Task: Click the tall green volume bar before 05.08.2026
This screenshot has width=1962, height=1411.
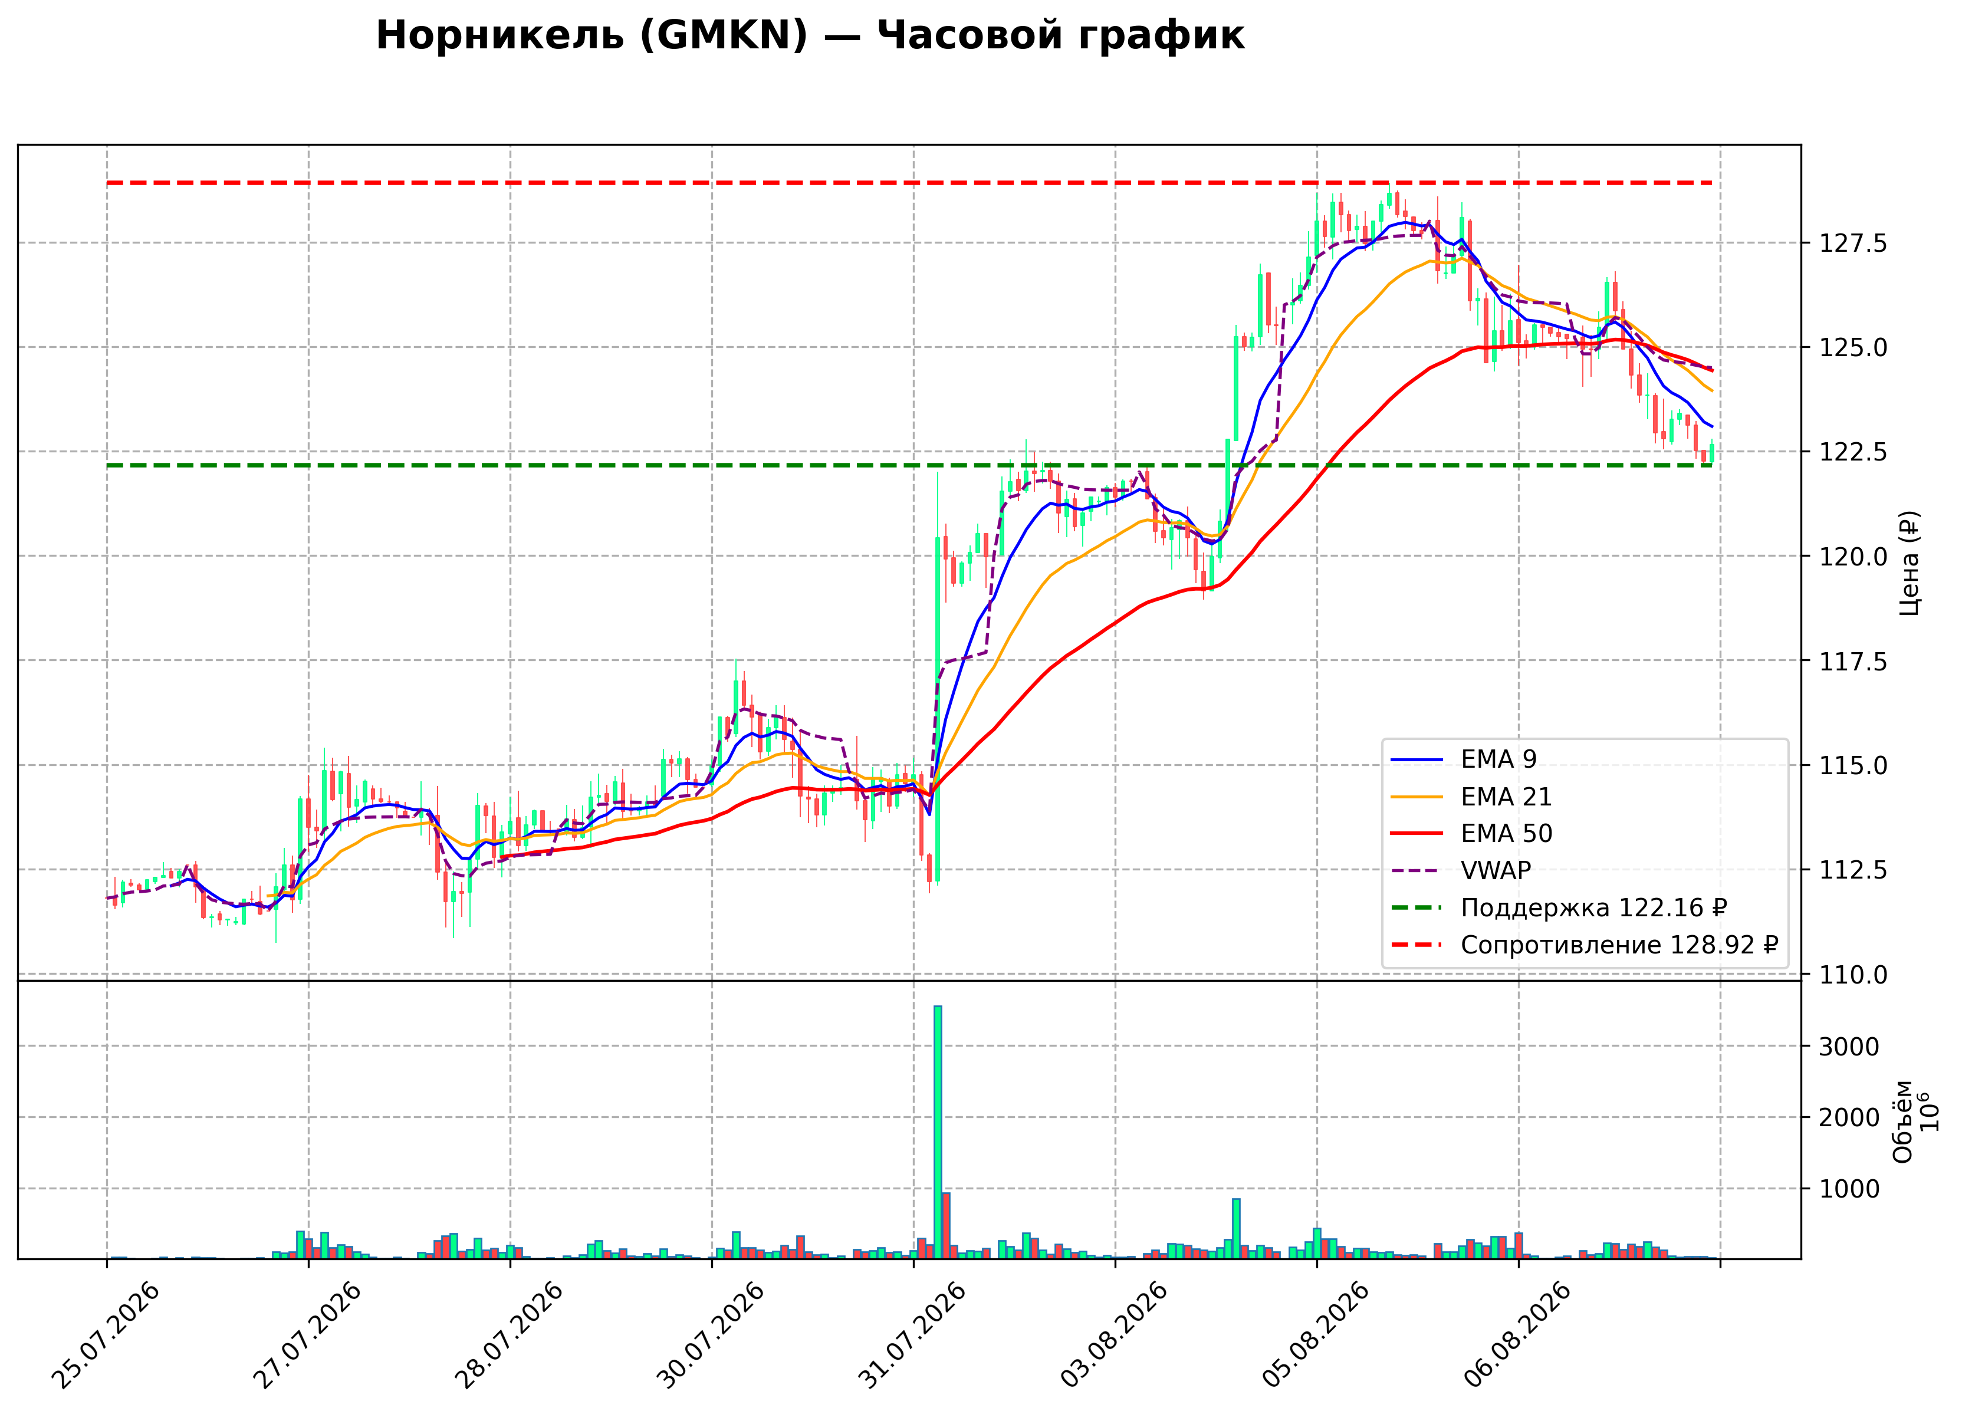Action: [1237, 1228]
